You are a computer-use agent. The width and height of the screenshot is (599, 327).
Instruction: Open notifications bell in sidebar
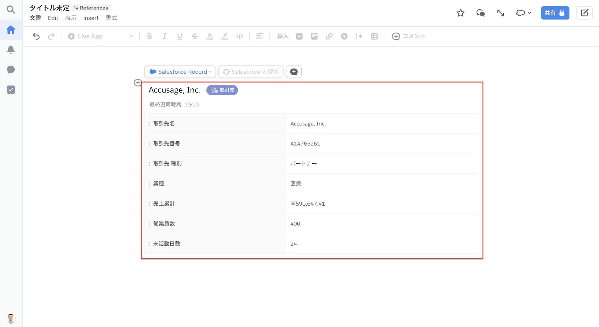11,49
